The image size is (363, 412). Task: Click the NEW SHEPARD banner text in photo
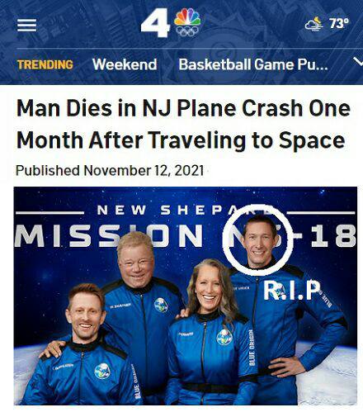point(181,211)
